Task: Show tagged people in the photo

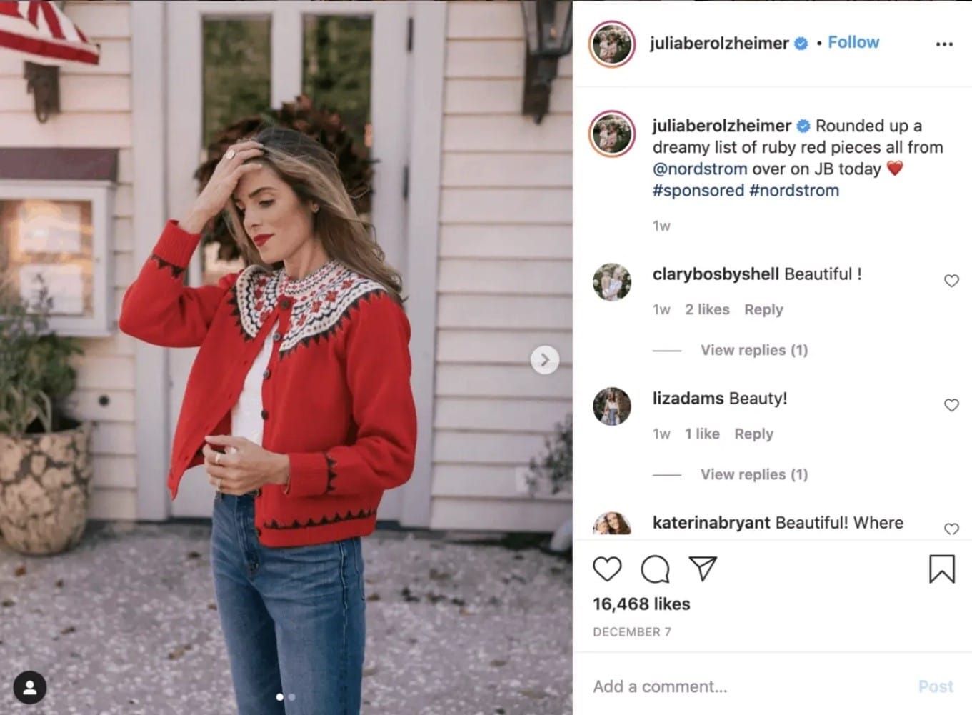Action: (29, 688)
